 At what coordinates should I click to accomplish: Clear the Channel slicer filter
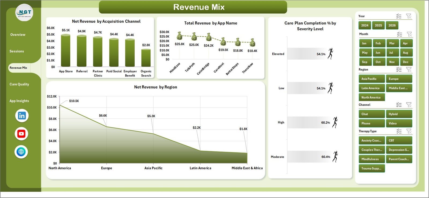coord(409,105)
